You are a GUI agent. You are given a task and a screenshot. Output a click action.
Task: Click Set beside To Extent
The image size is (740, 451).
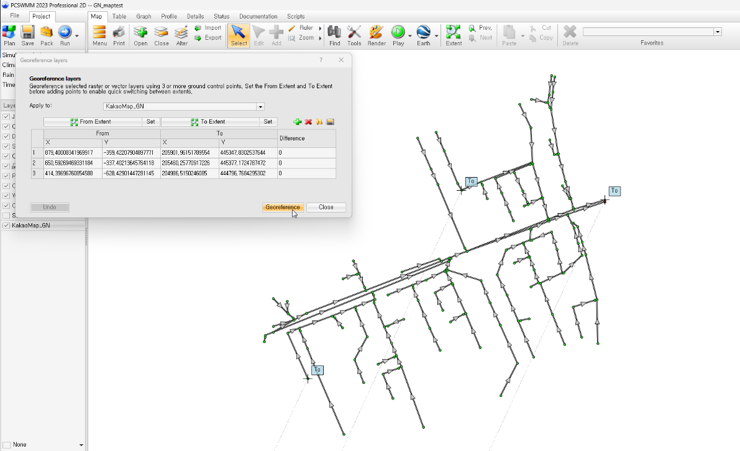coord(268,122)
